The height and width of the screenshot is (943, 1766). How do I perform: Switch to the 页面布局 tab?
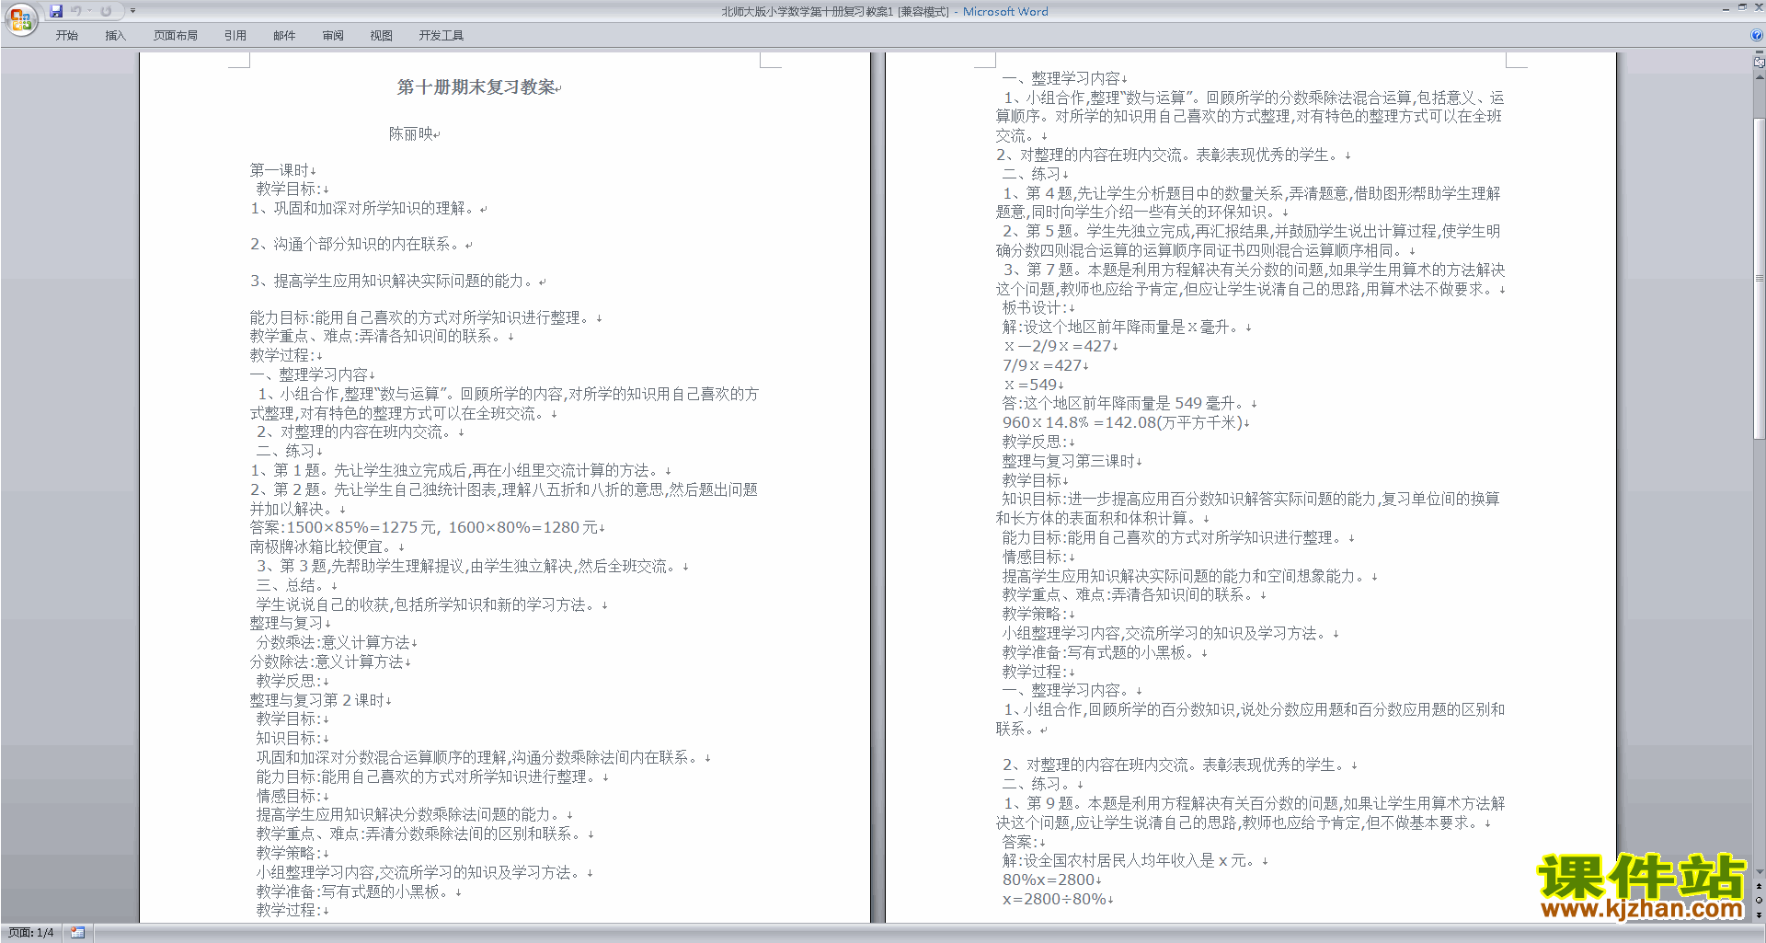coord(176,35)
